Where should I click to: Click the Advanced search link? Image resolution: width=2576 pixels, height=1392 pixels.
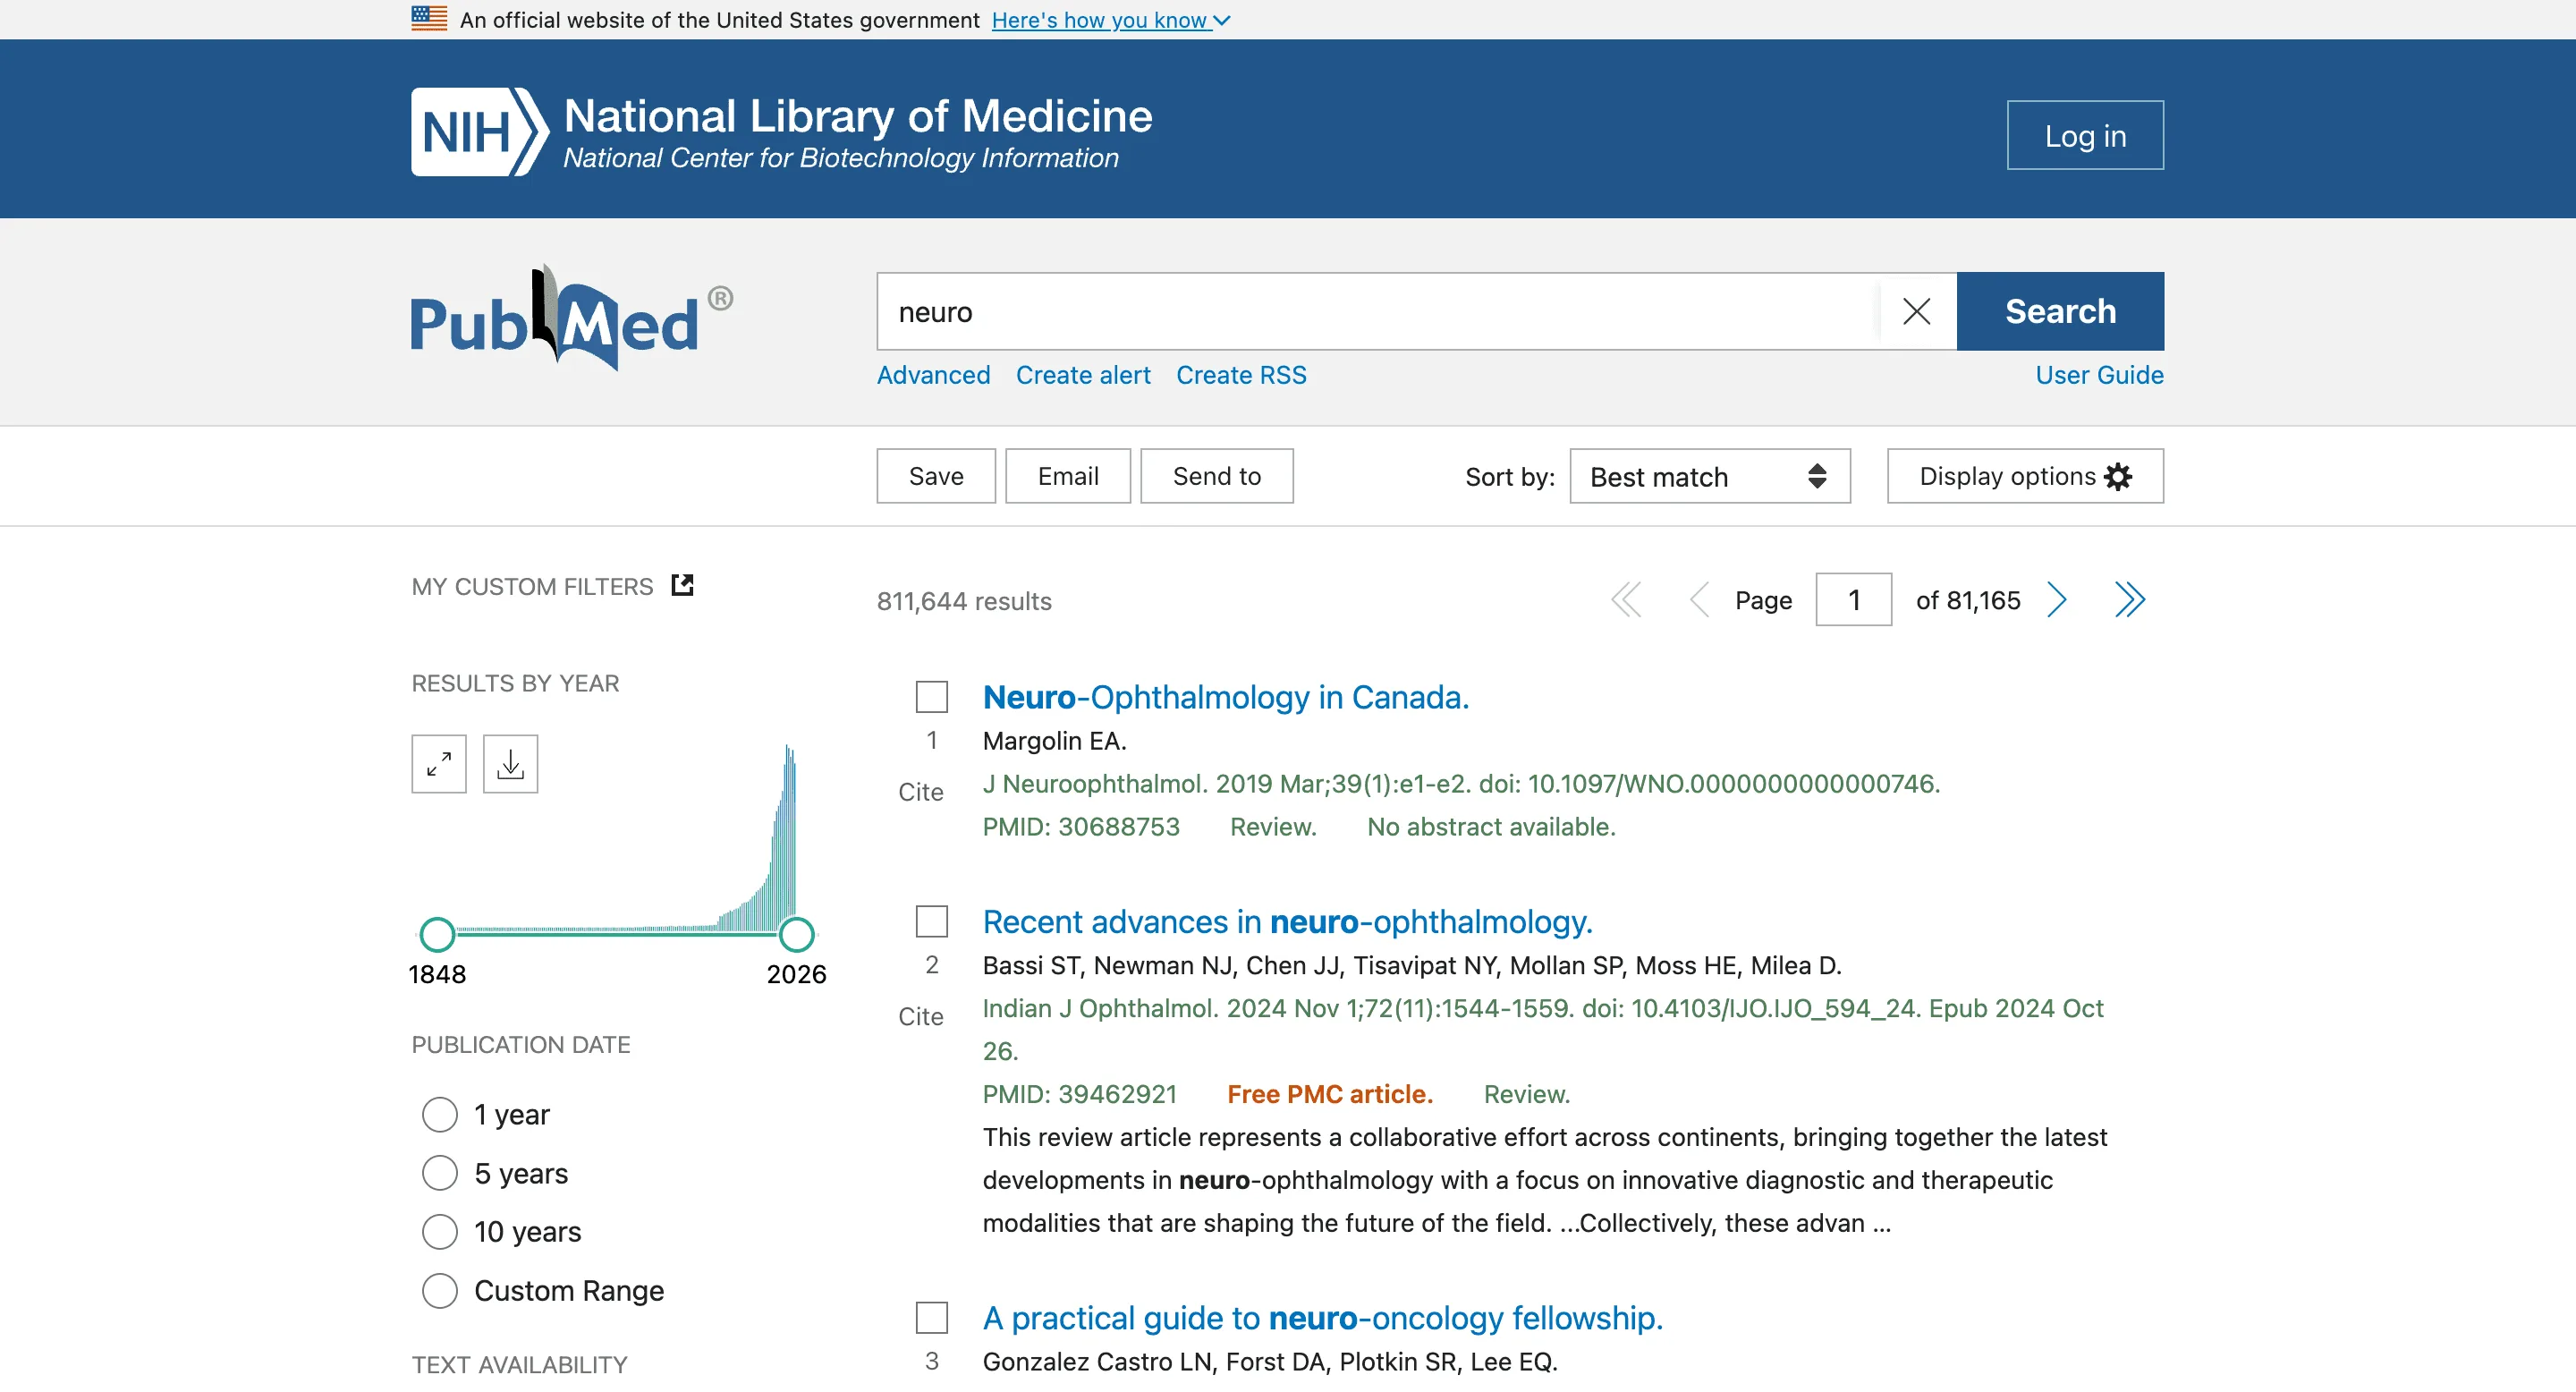click(x=933, y=375)
